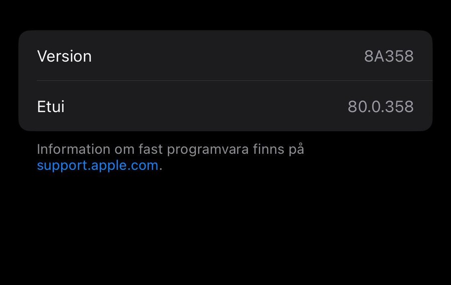Select the 8A358 version value
This screenshot has height=285, width=451.
pos(389,56)
